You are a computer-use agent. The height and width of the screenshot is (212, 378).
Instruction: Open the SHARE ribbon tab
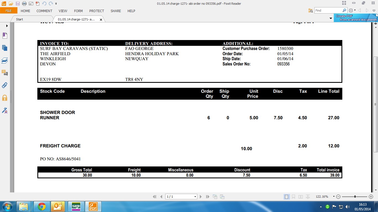(x=116, y=11)
